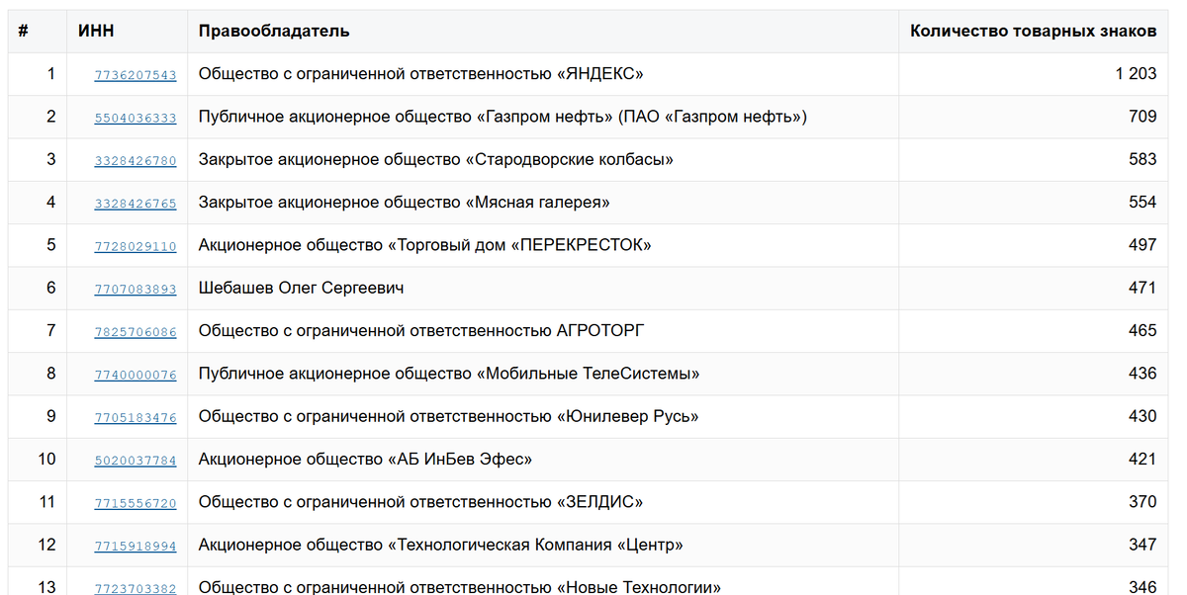Screen dimensions: 1187x595
Task: Open INN link 7728029110
Action: tap(136, 246)
